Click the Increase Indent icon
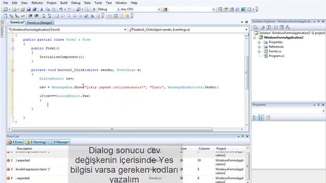Screen dimensions: 326x183 point(36,16)
